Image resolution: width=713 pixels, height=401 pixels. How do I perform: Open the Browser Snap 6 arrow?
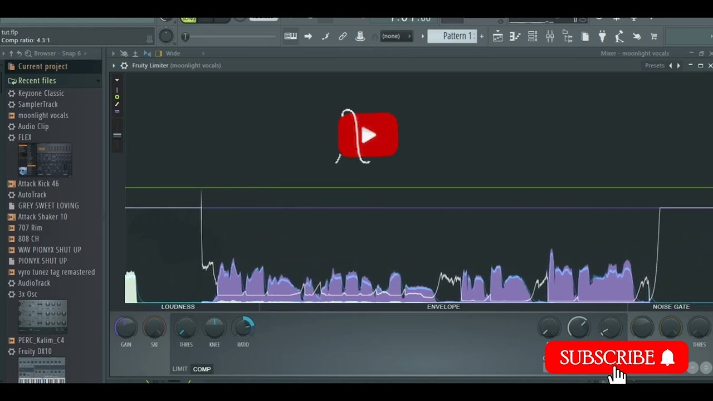pyautogui.click(x=86, y=53)
